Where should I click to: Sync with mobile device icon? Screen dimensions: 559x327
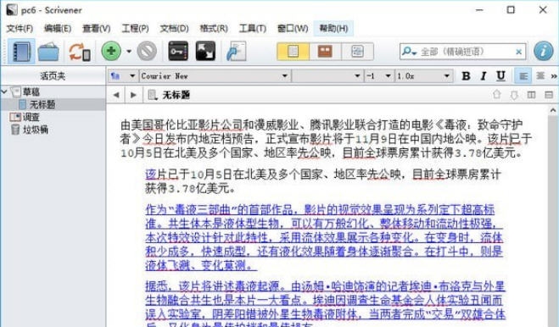(79, 52)
